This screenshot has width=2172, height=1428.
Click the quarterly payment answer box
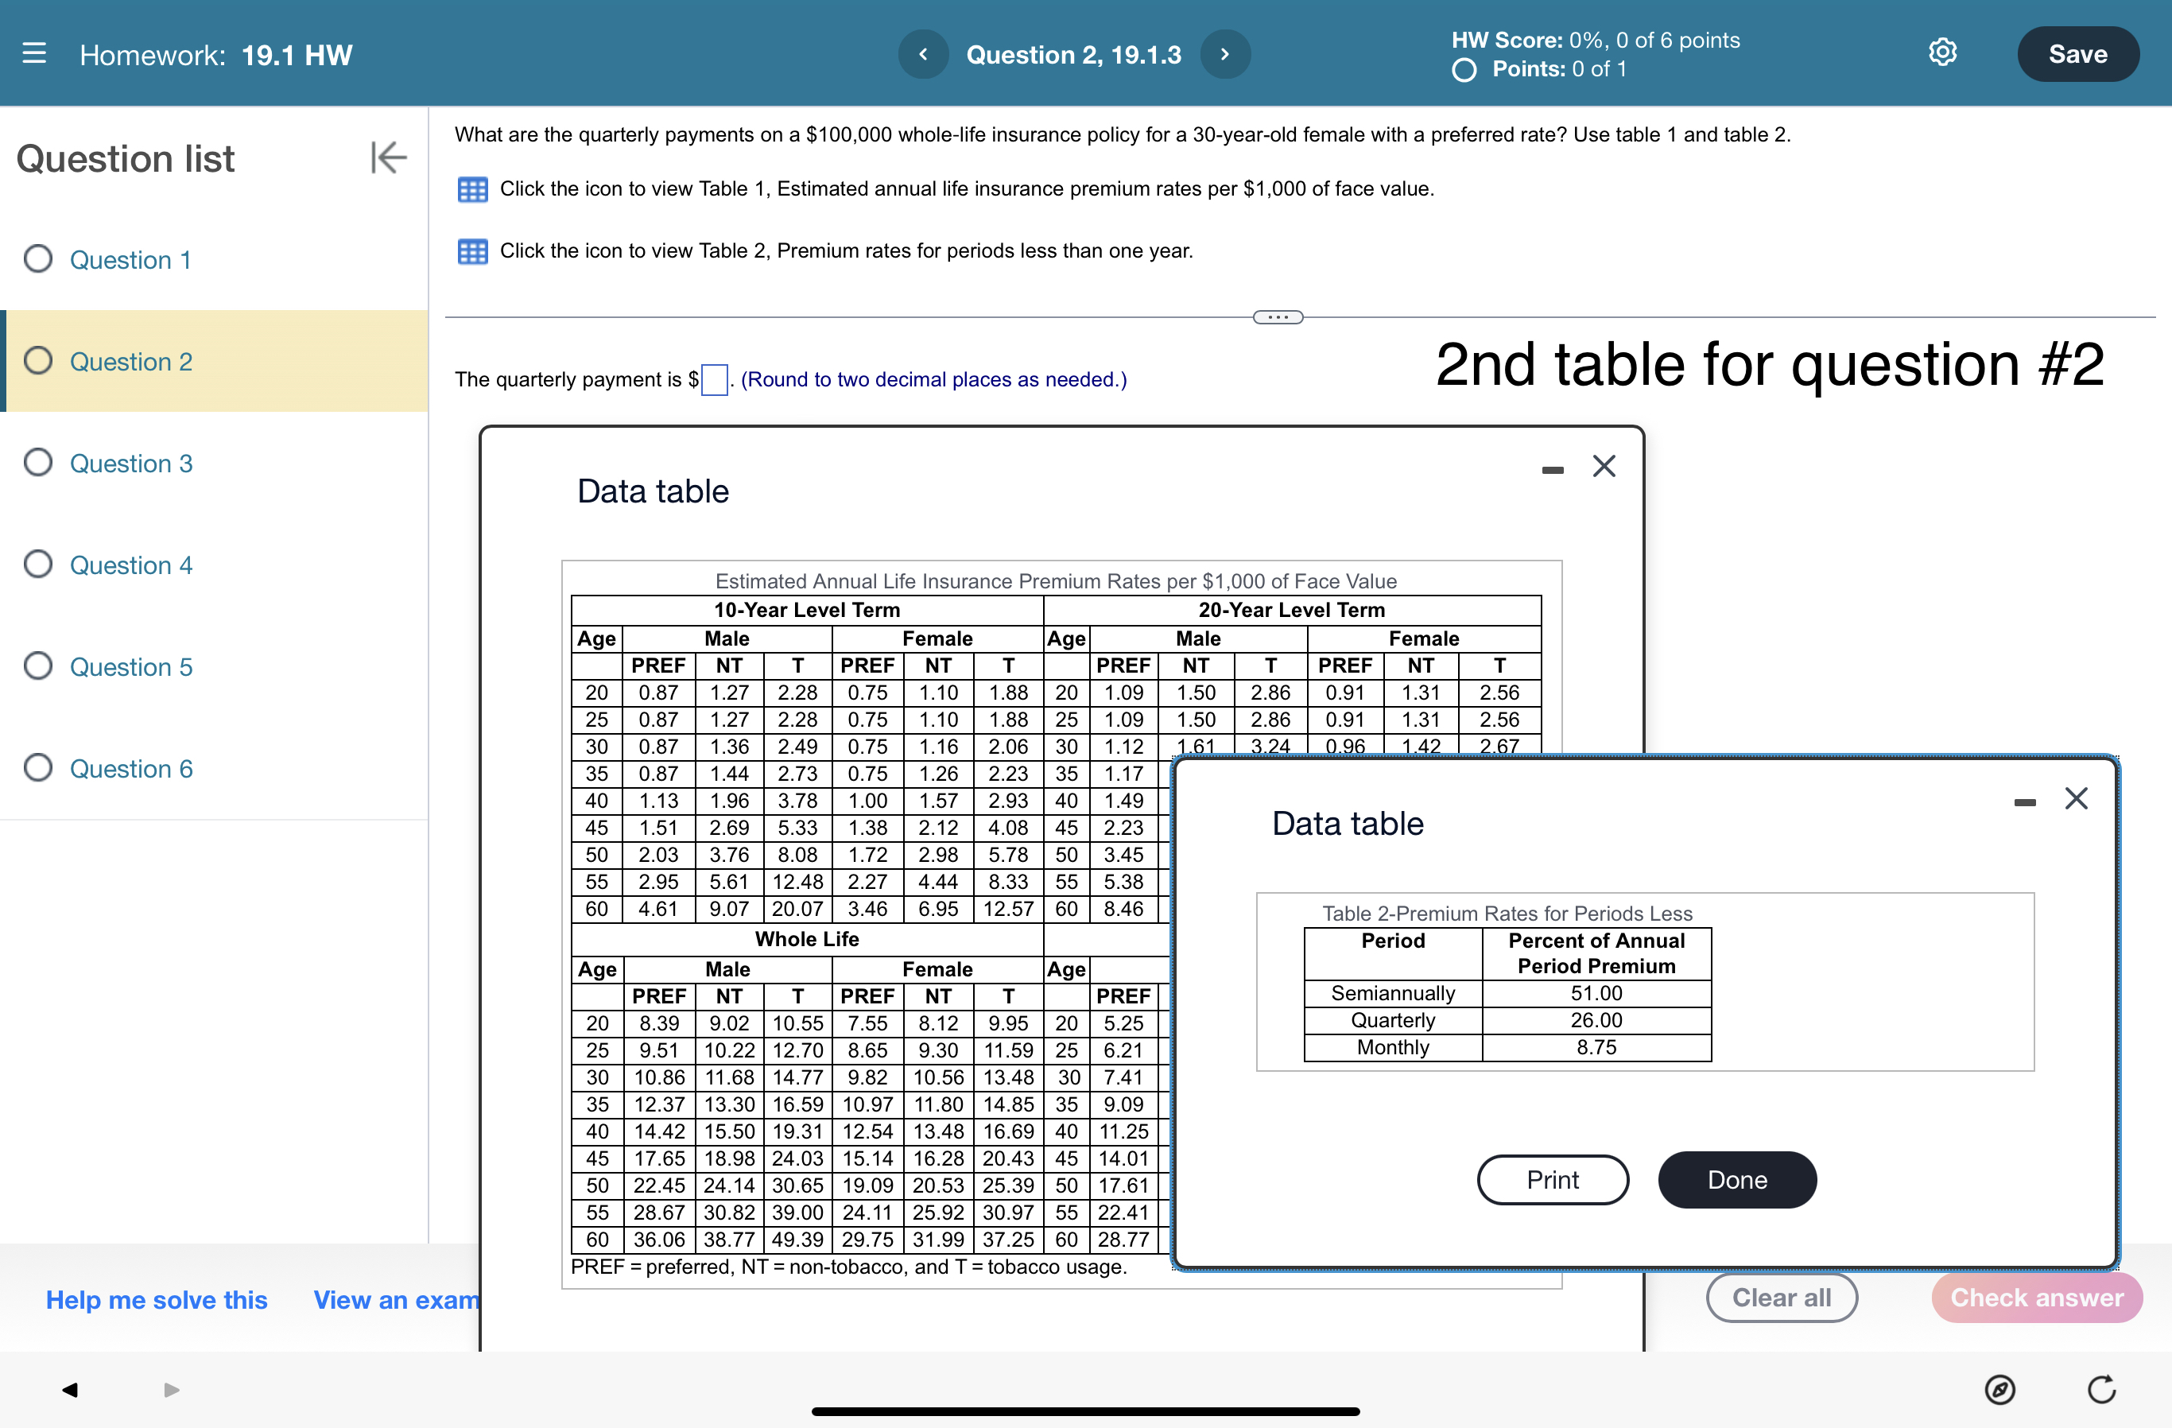click(715, 379)
